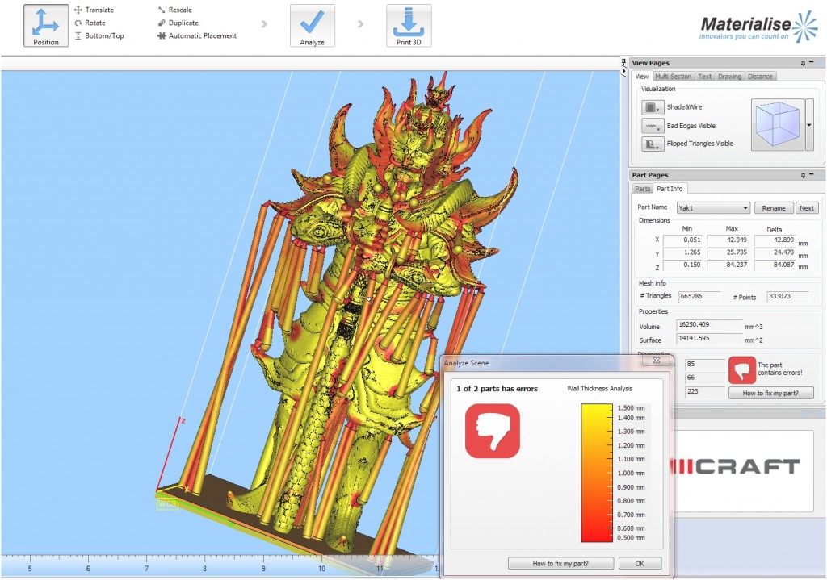Click the X Min value field
827x580 pixels.
(x=682, y=240)
